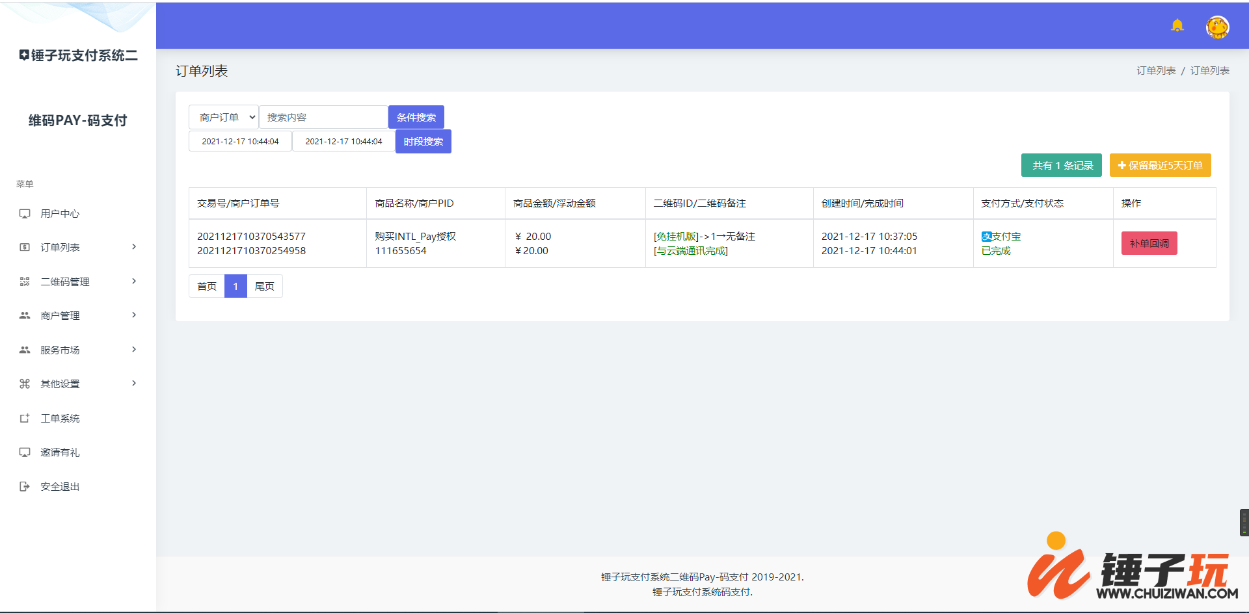This screenshot has height=613, width=1249.
Task: Click the logo icon beside 锤子玩支付系统二
Action: tap(24, 55)
